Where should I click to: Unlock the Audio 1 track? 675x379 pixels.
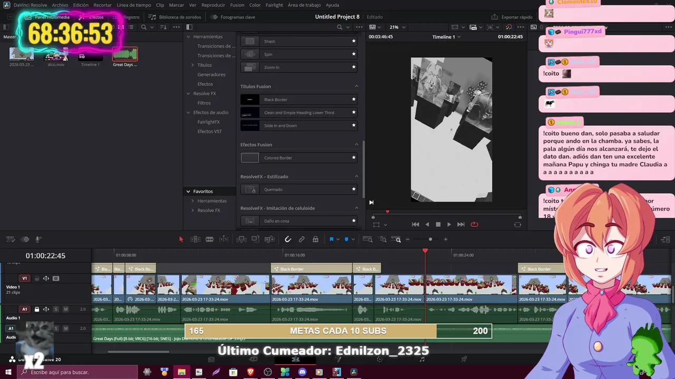[37, 309]
